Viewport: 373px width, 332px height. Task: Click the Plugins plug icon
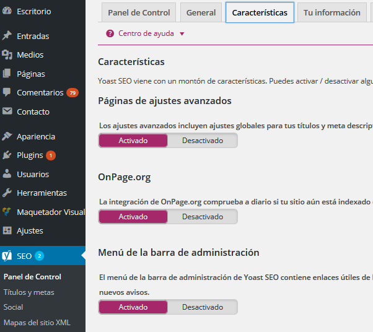click(x=7, y=155)
